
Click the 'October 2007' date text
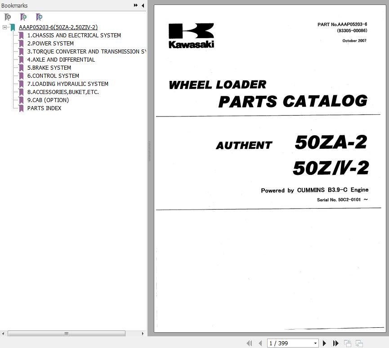click(354, 40)
